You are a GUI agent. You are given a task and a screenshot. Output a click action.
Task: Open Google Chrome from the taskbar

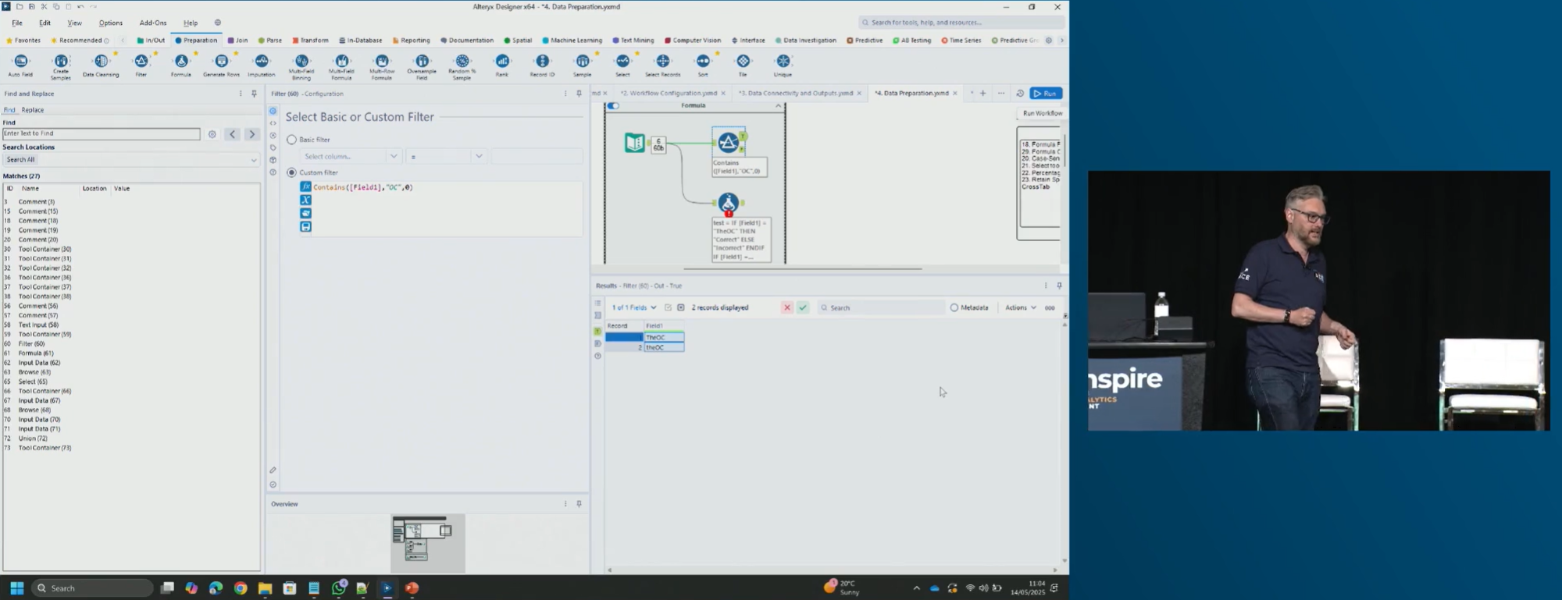click(x=241, y=588)
